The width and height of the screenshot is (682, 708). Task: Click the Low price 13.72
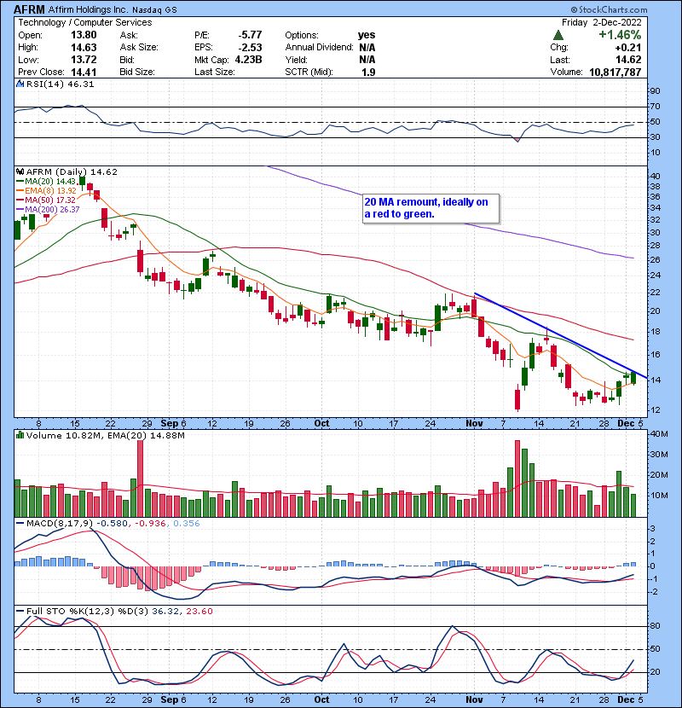(84, 60)
